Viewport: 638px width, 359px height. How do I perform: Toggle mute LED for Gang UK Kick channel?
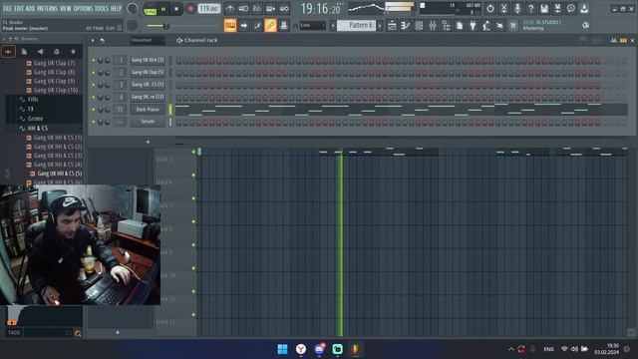click(93, 60)
